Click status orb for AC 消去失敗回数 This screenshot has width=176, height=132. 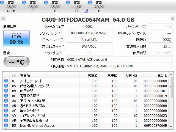pyautogui.click(x=6, y=111)
